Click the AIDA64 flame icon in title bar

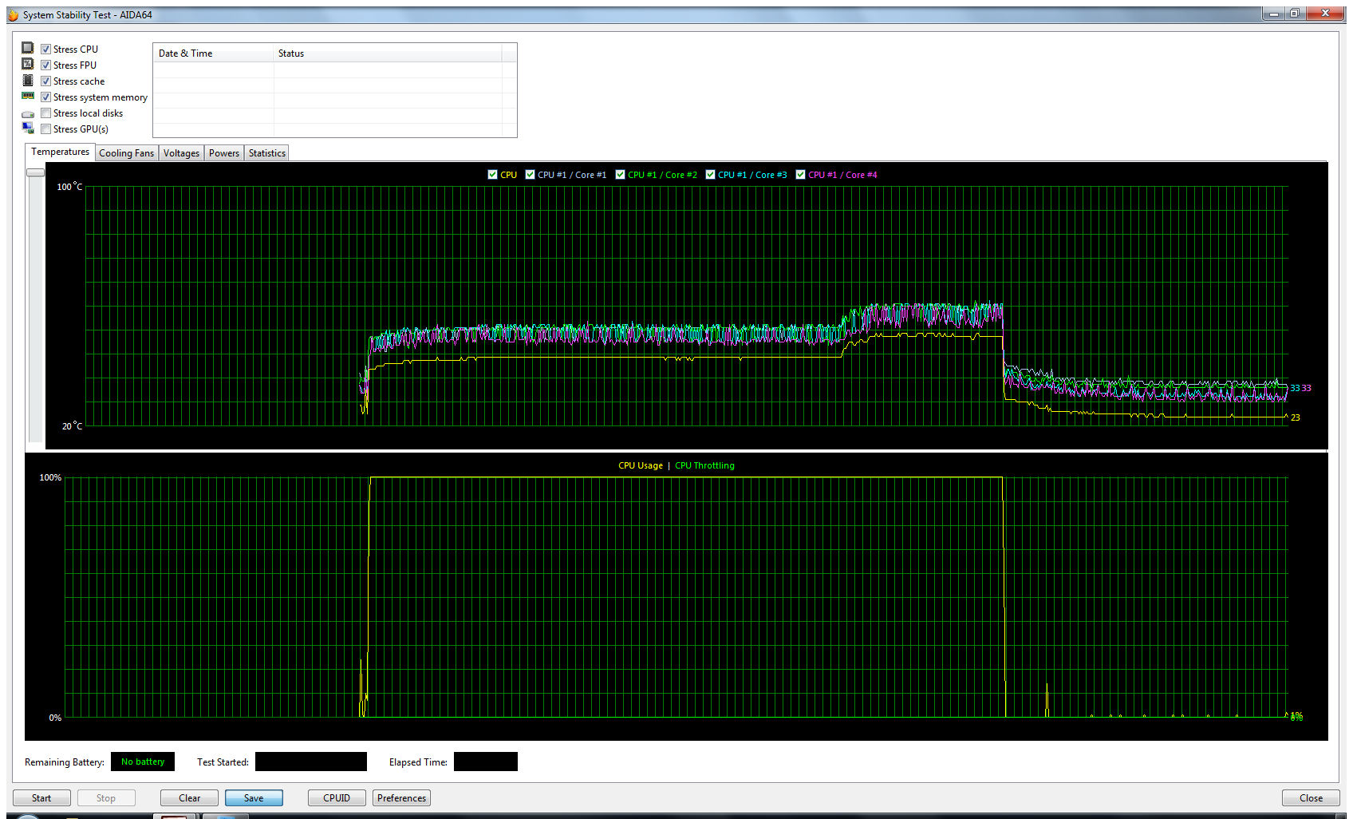(14, 15)
